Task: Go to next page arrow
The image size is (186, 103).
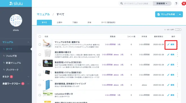Action: (x=180, y=30)
